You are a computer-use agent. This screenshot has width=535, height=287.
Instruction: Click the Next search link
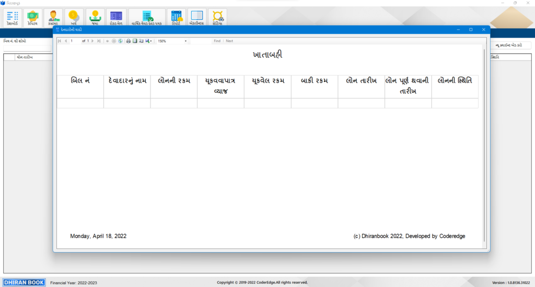(x=229, y=41)
